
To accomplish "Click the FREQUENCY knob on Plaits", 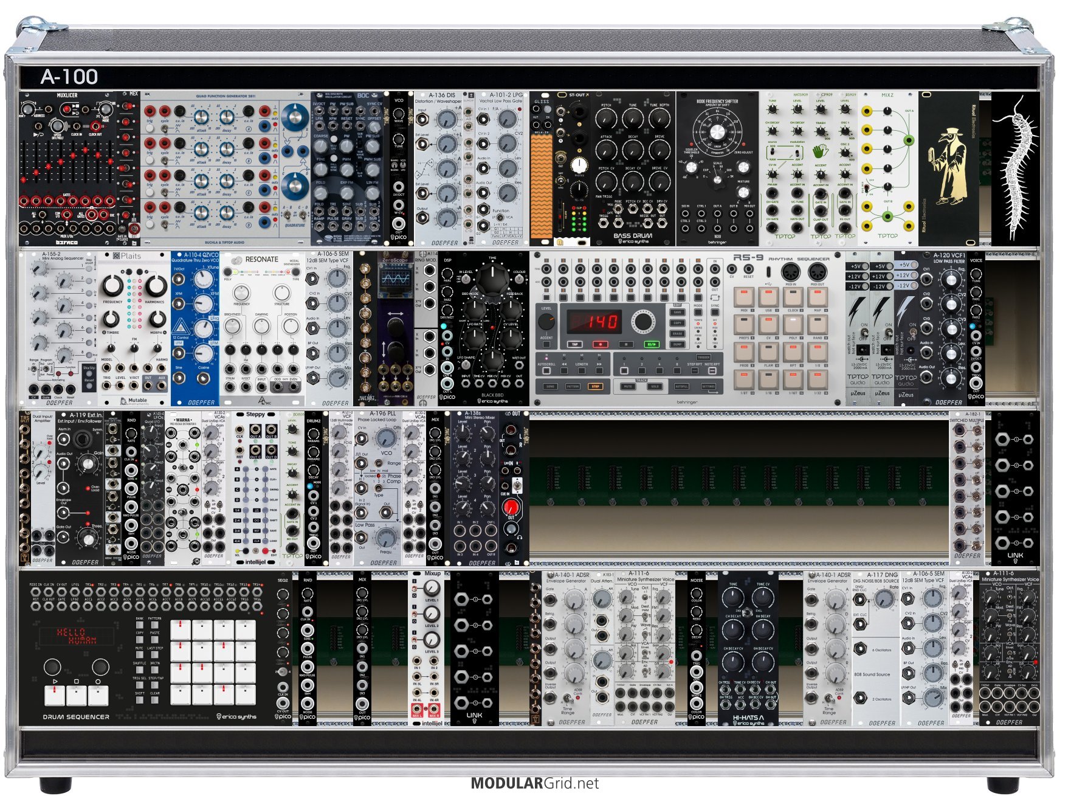I will pos(113,285).
